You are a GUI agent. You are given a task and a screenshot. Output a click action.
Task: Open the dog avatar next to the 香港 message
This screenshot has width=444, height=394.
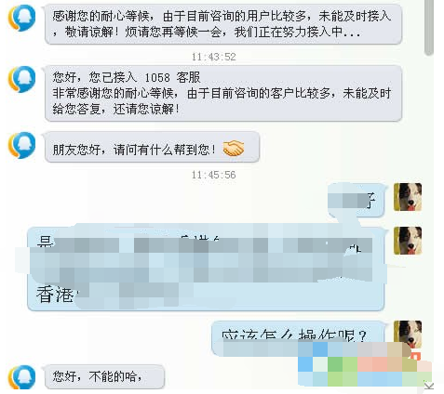(x=408, y=241)
